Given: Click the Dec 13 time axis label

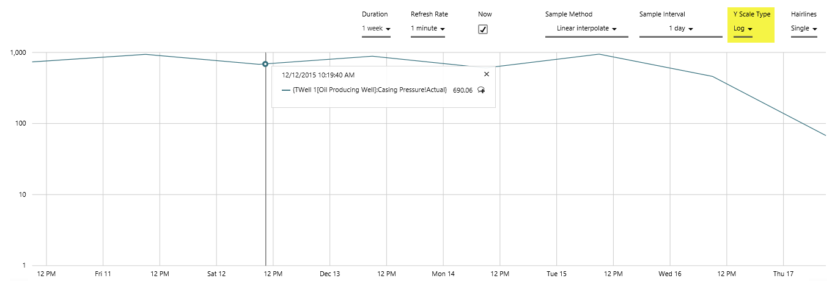Looking at the screenshot, I should [329, 274].
